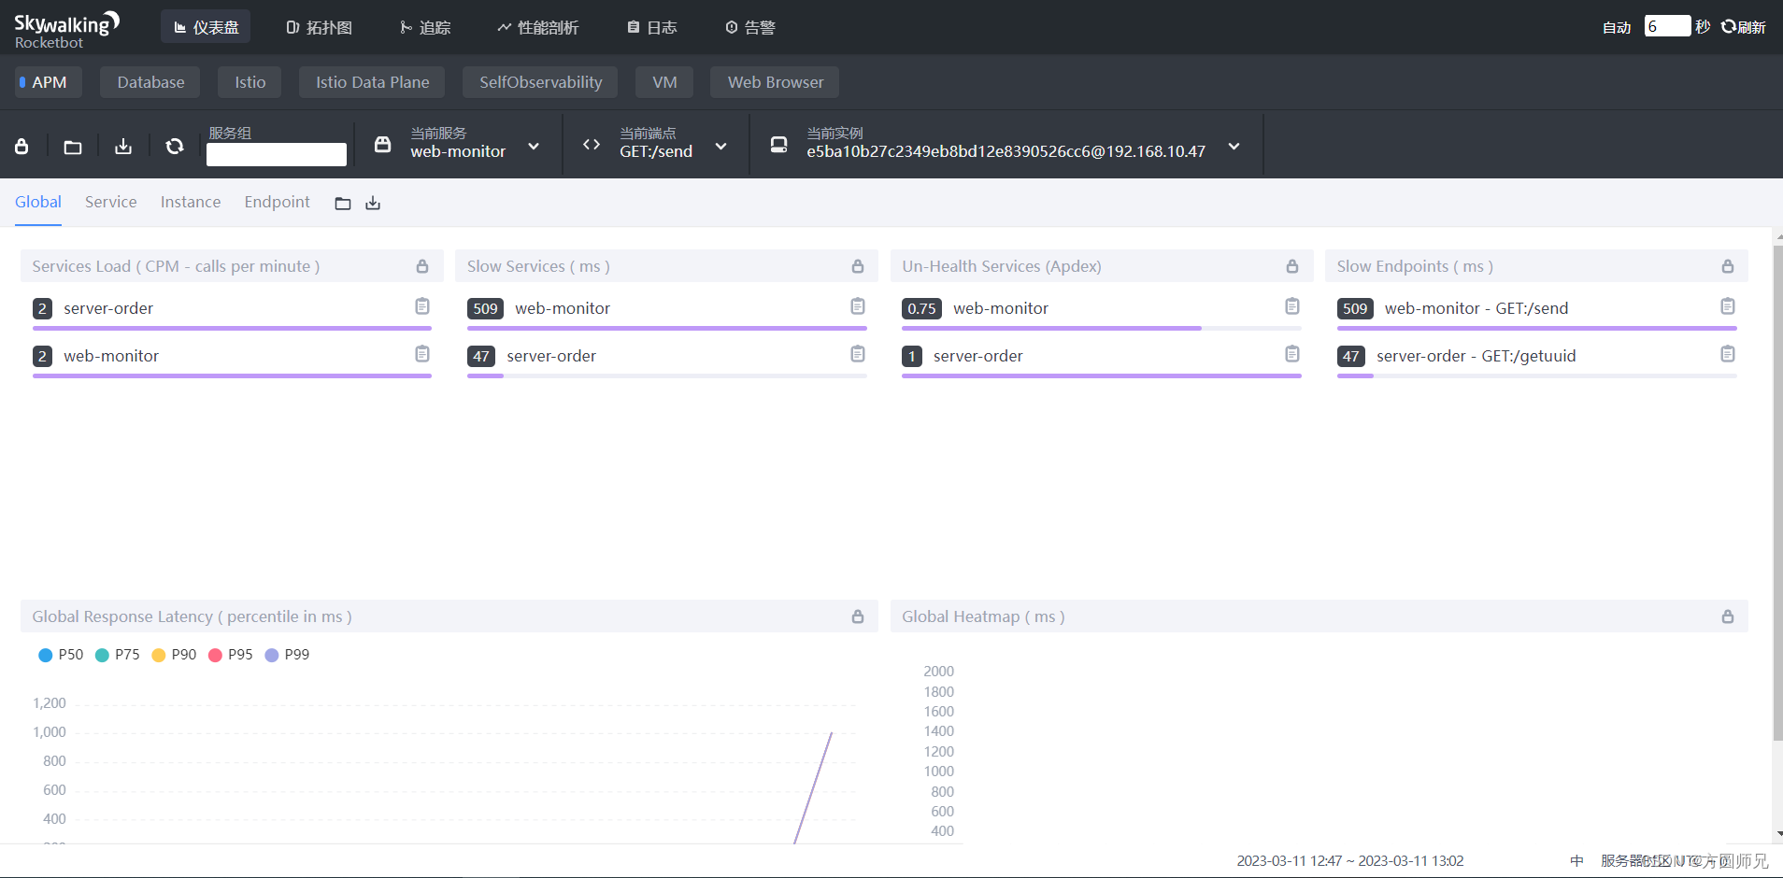Open the 告警 alarm menu
Image resolution: width=1783 pixels, height=878 pixels.
750,27
